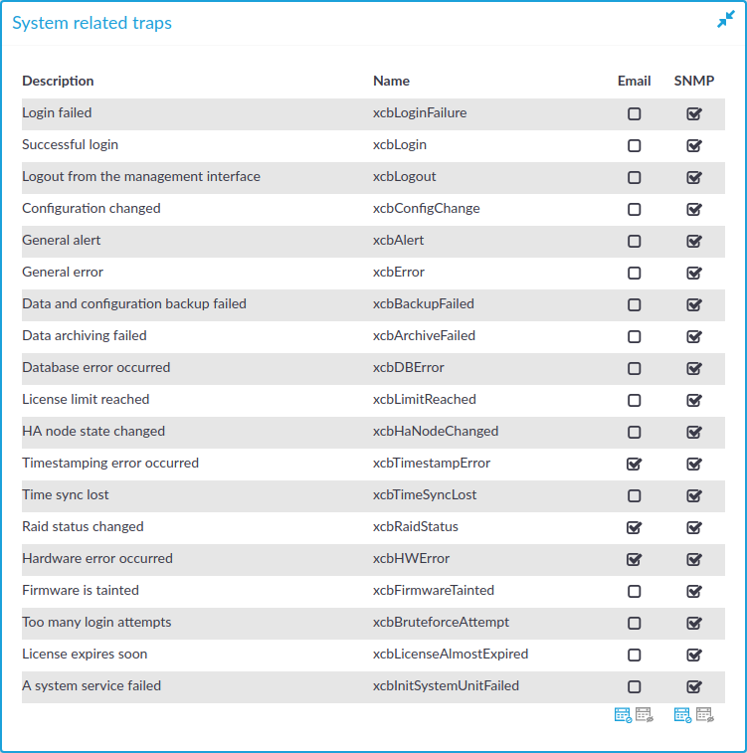
Task: Click gray deselect-all icon under Email column
Action: (645, 715)
